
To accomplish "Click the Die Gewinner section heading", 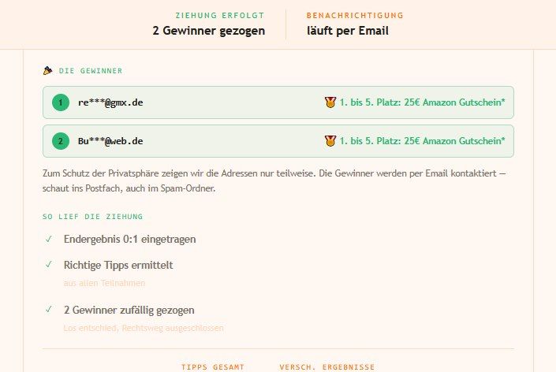I will coord(91,71).
